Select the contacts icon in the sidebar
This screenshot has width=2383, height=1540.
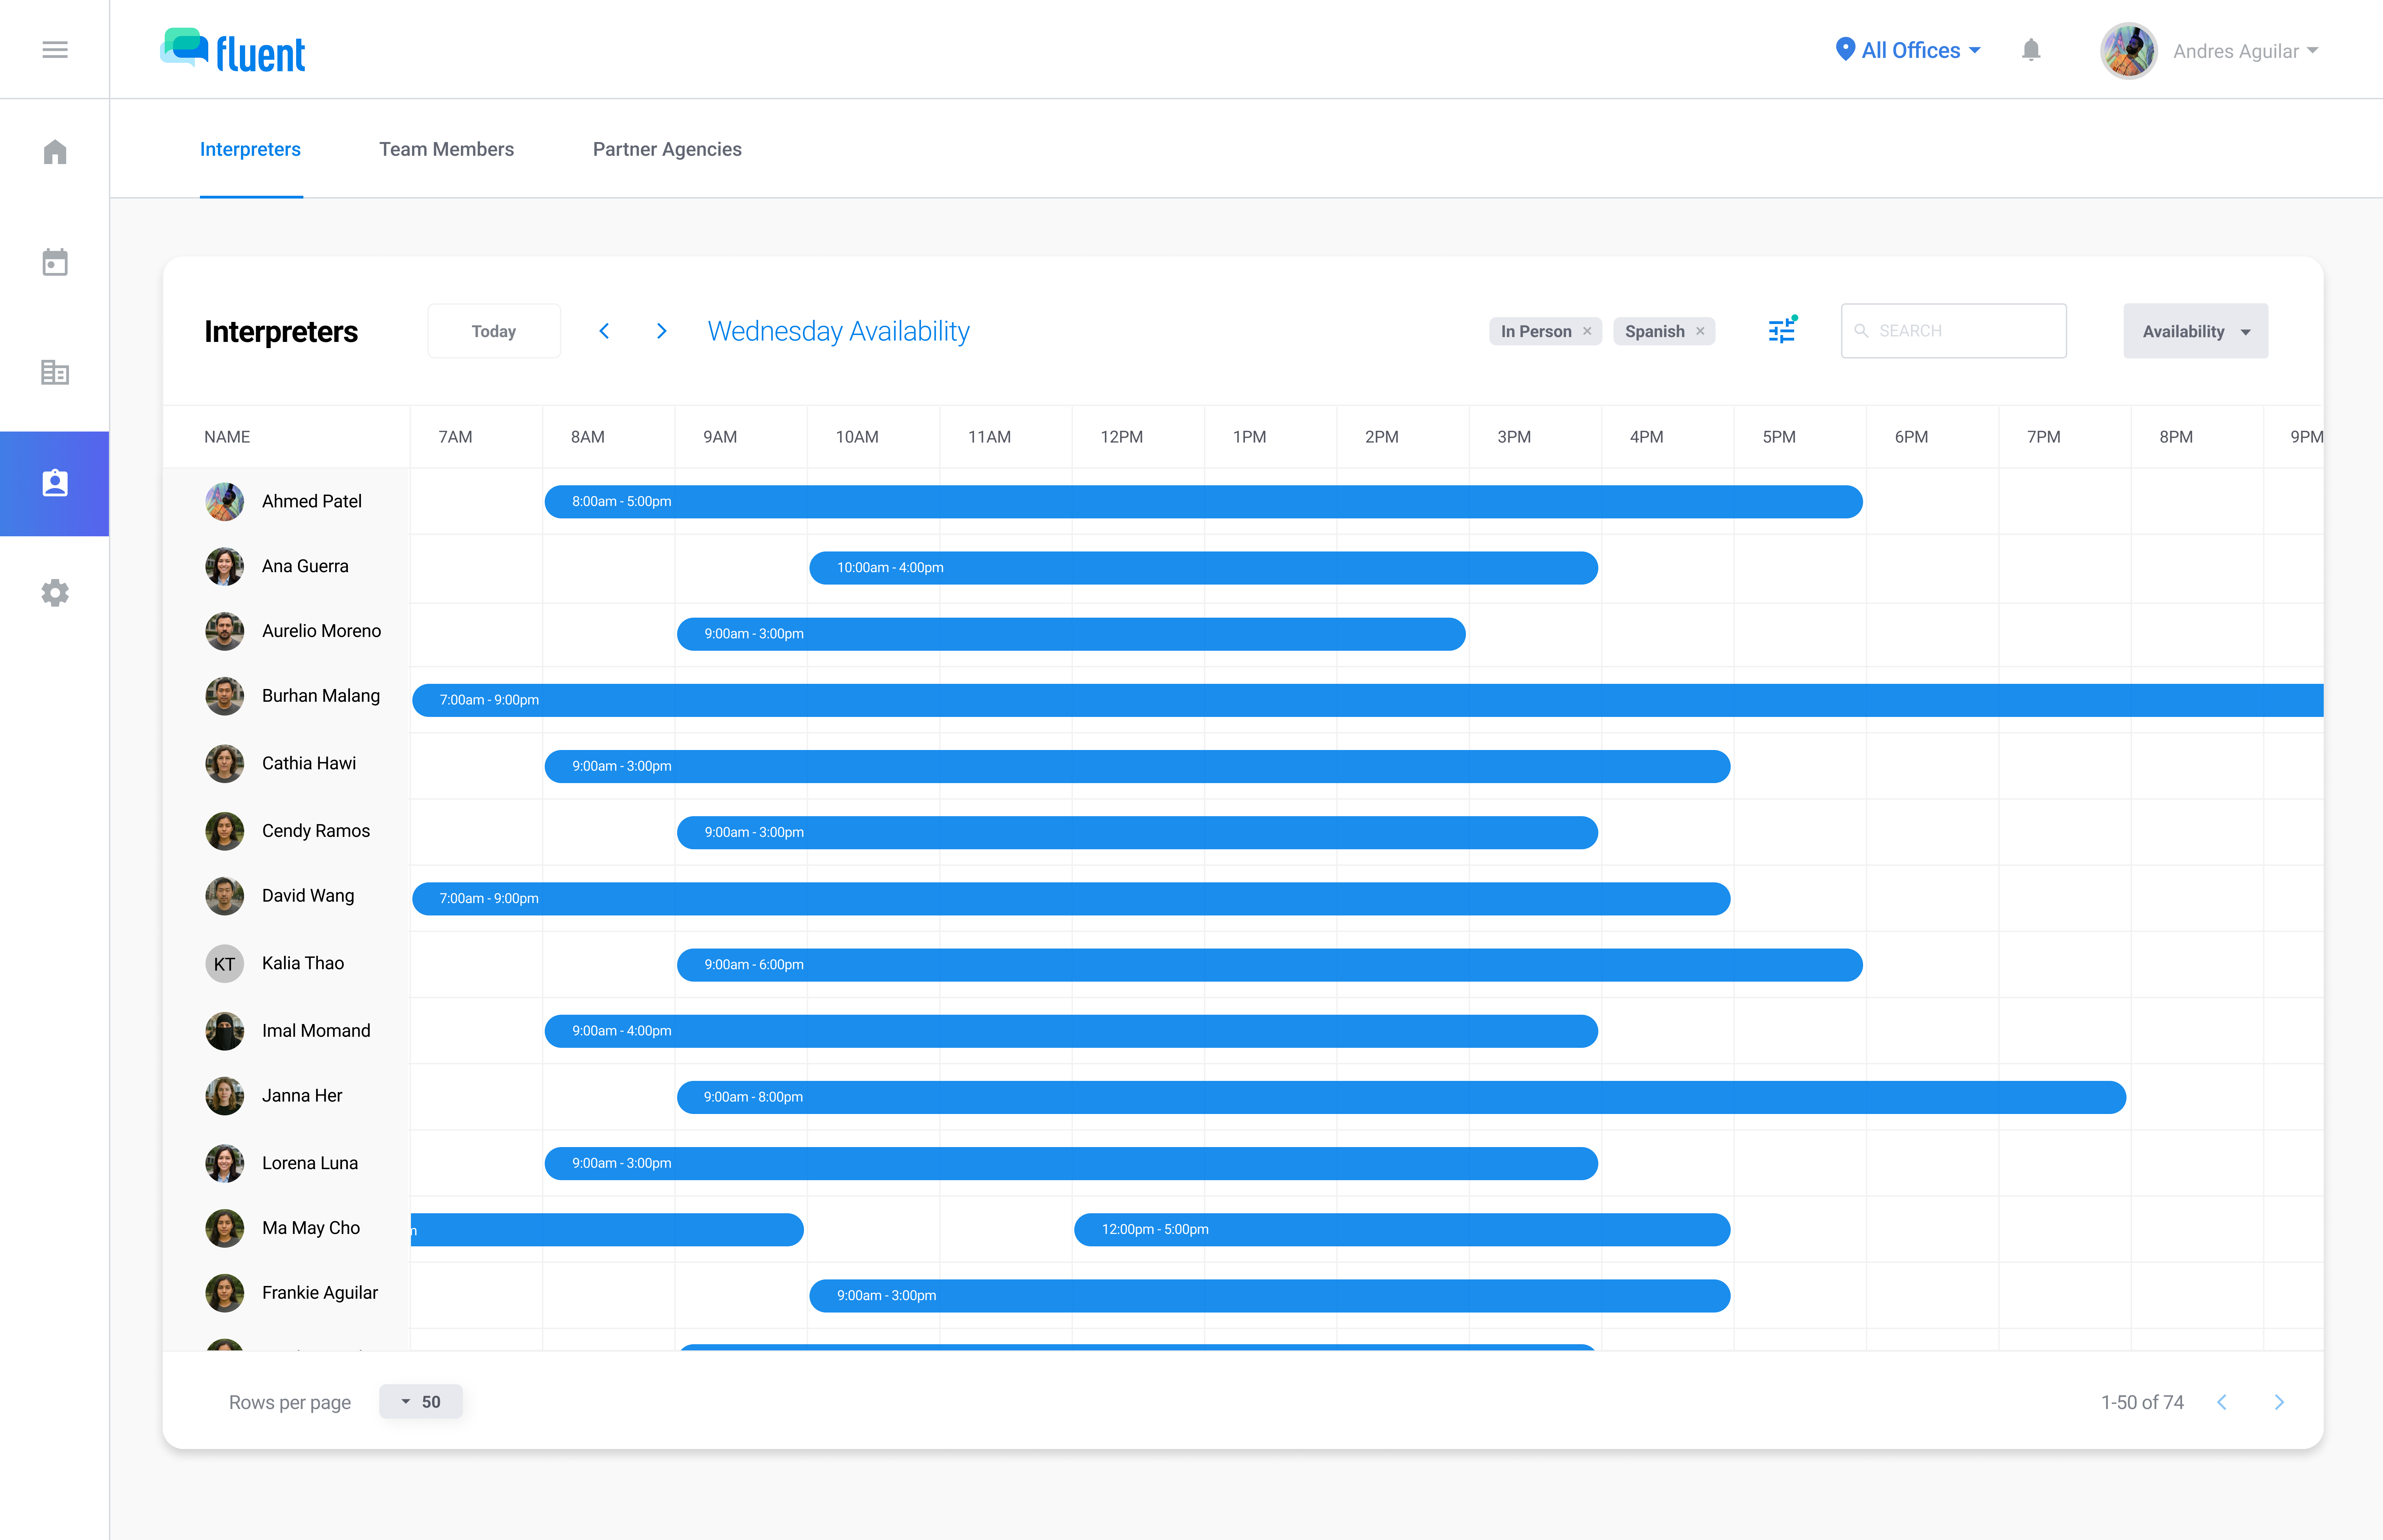click(55, 483)
